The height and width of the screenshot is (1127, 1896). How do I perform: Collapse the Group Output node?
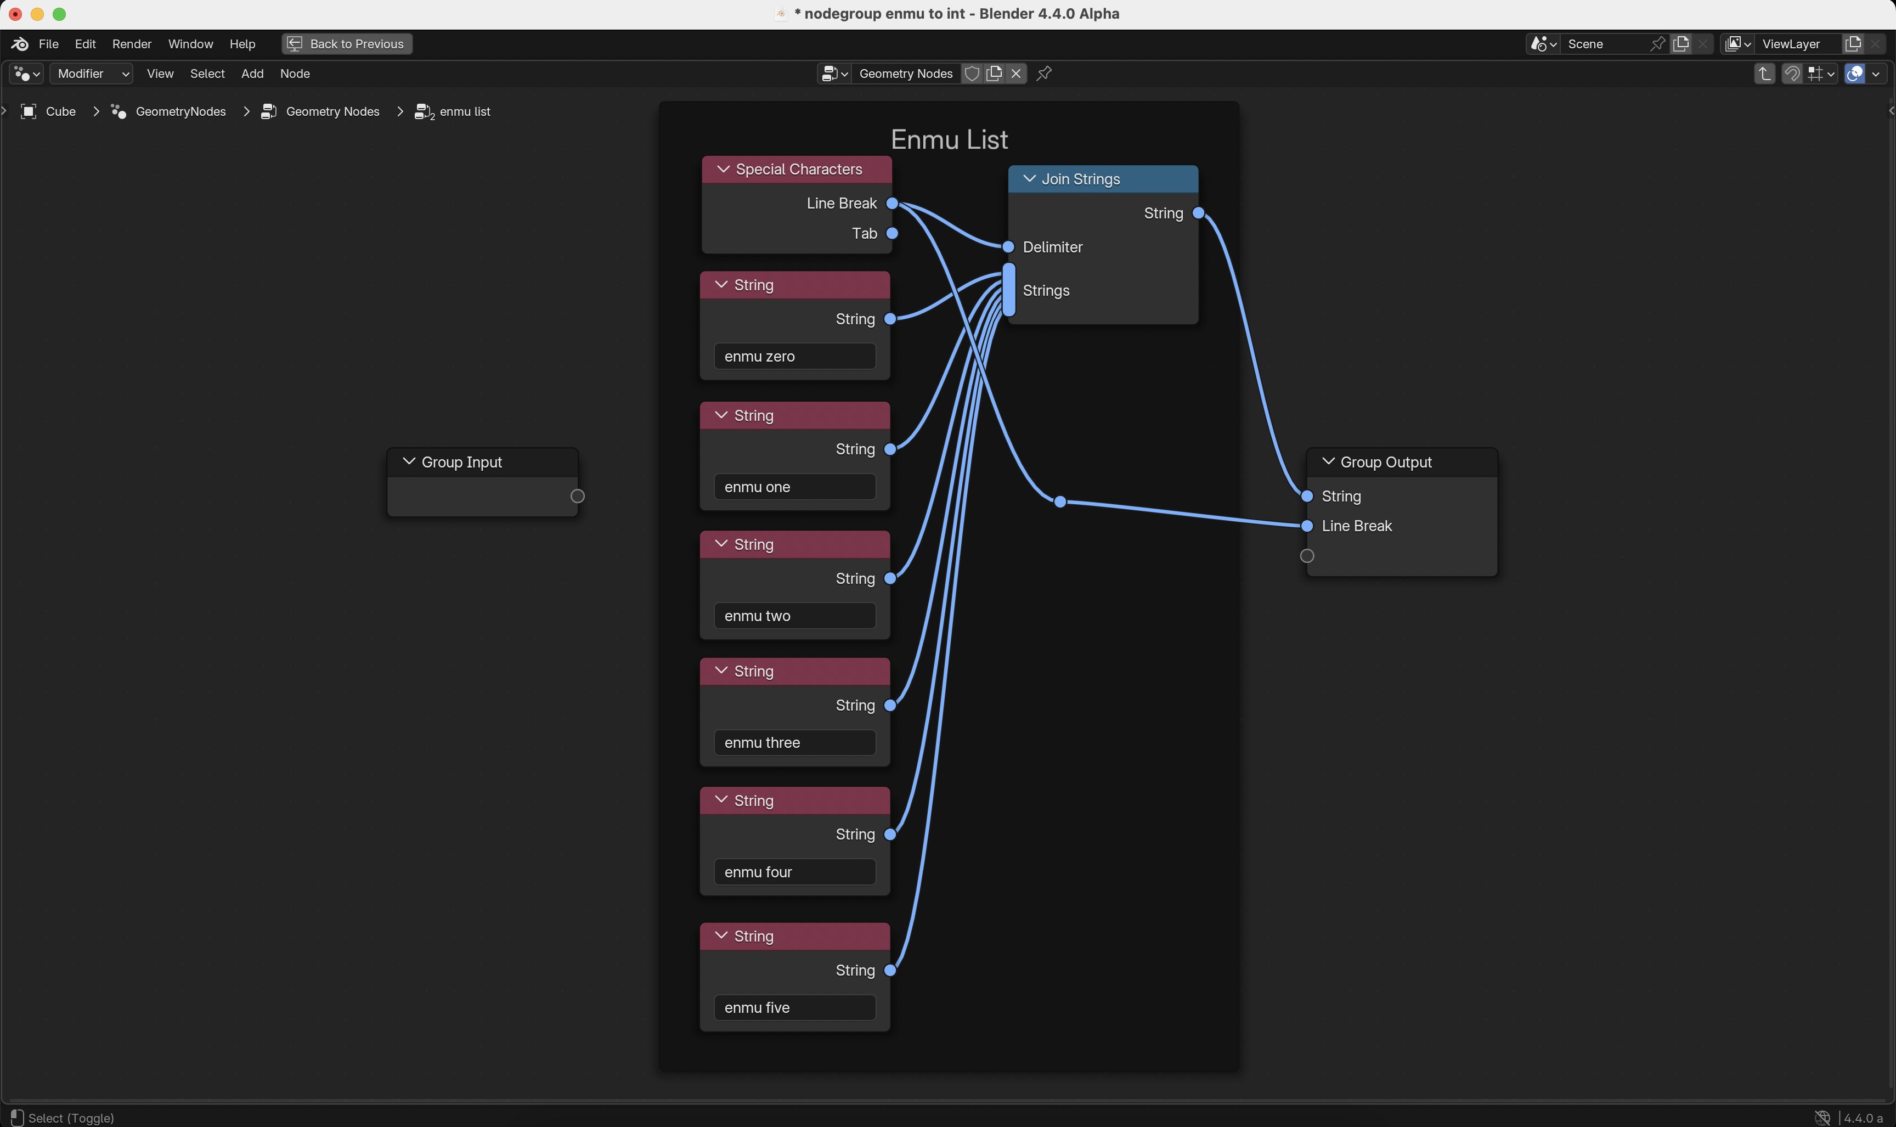pos(1328,462)
